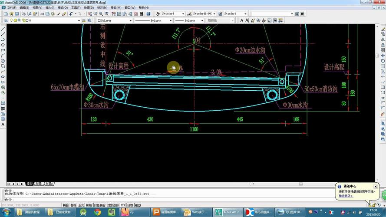
Task: Click the Undo arrow icon
Action: tap(71, 14)
